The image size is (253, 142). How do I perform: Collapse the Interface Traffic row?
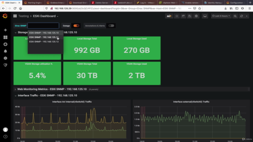point(15,95)
